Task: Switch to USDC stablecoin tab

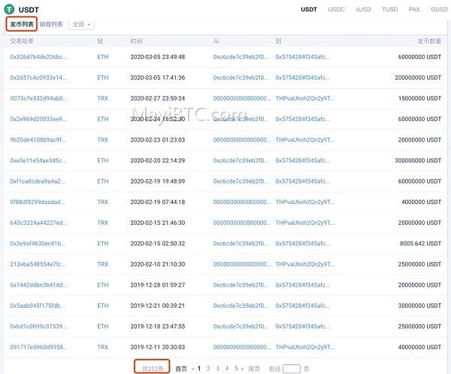Action: click(x=336, y=10)
